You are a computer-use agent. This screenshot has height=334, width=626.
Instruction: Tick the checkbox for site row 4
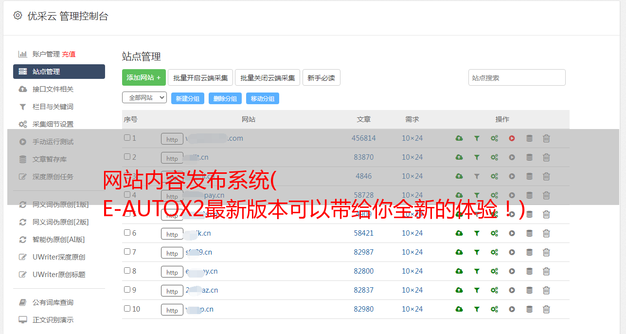click(127, 195)
